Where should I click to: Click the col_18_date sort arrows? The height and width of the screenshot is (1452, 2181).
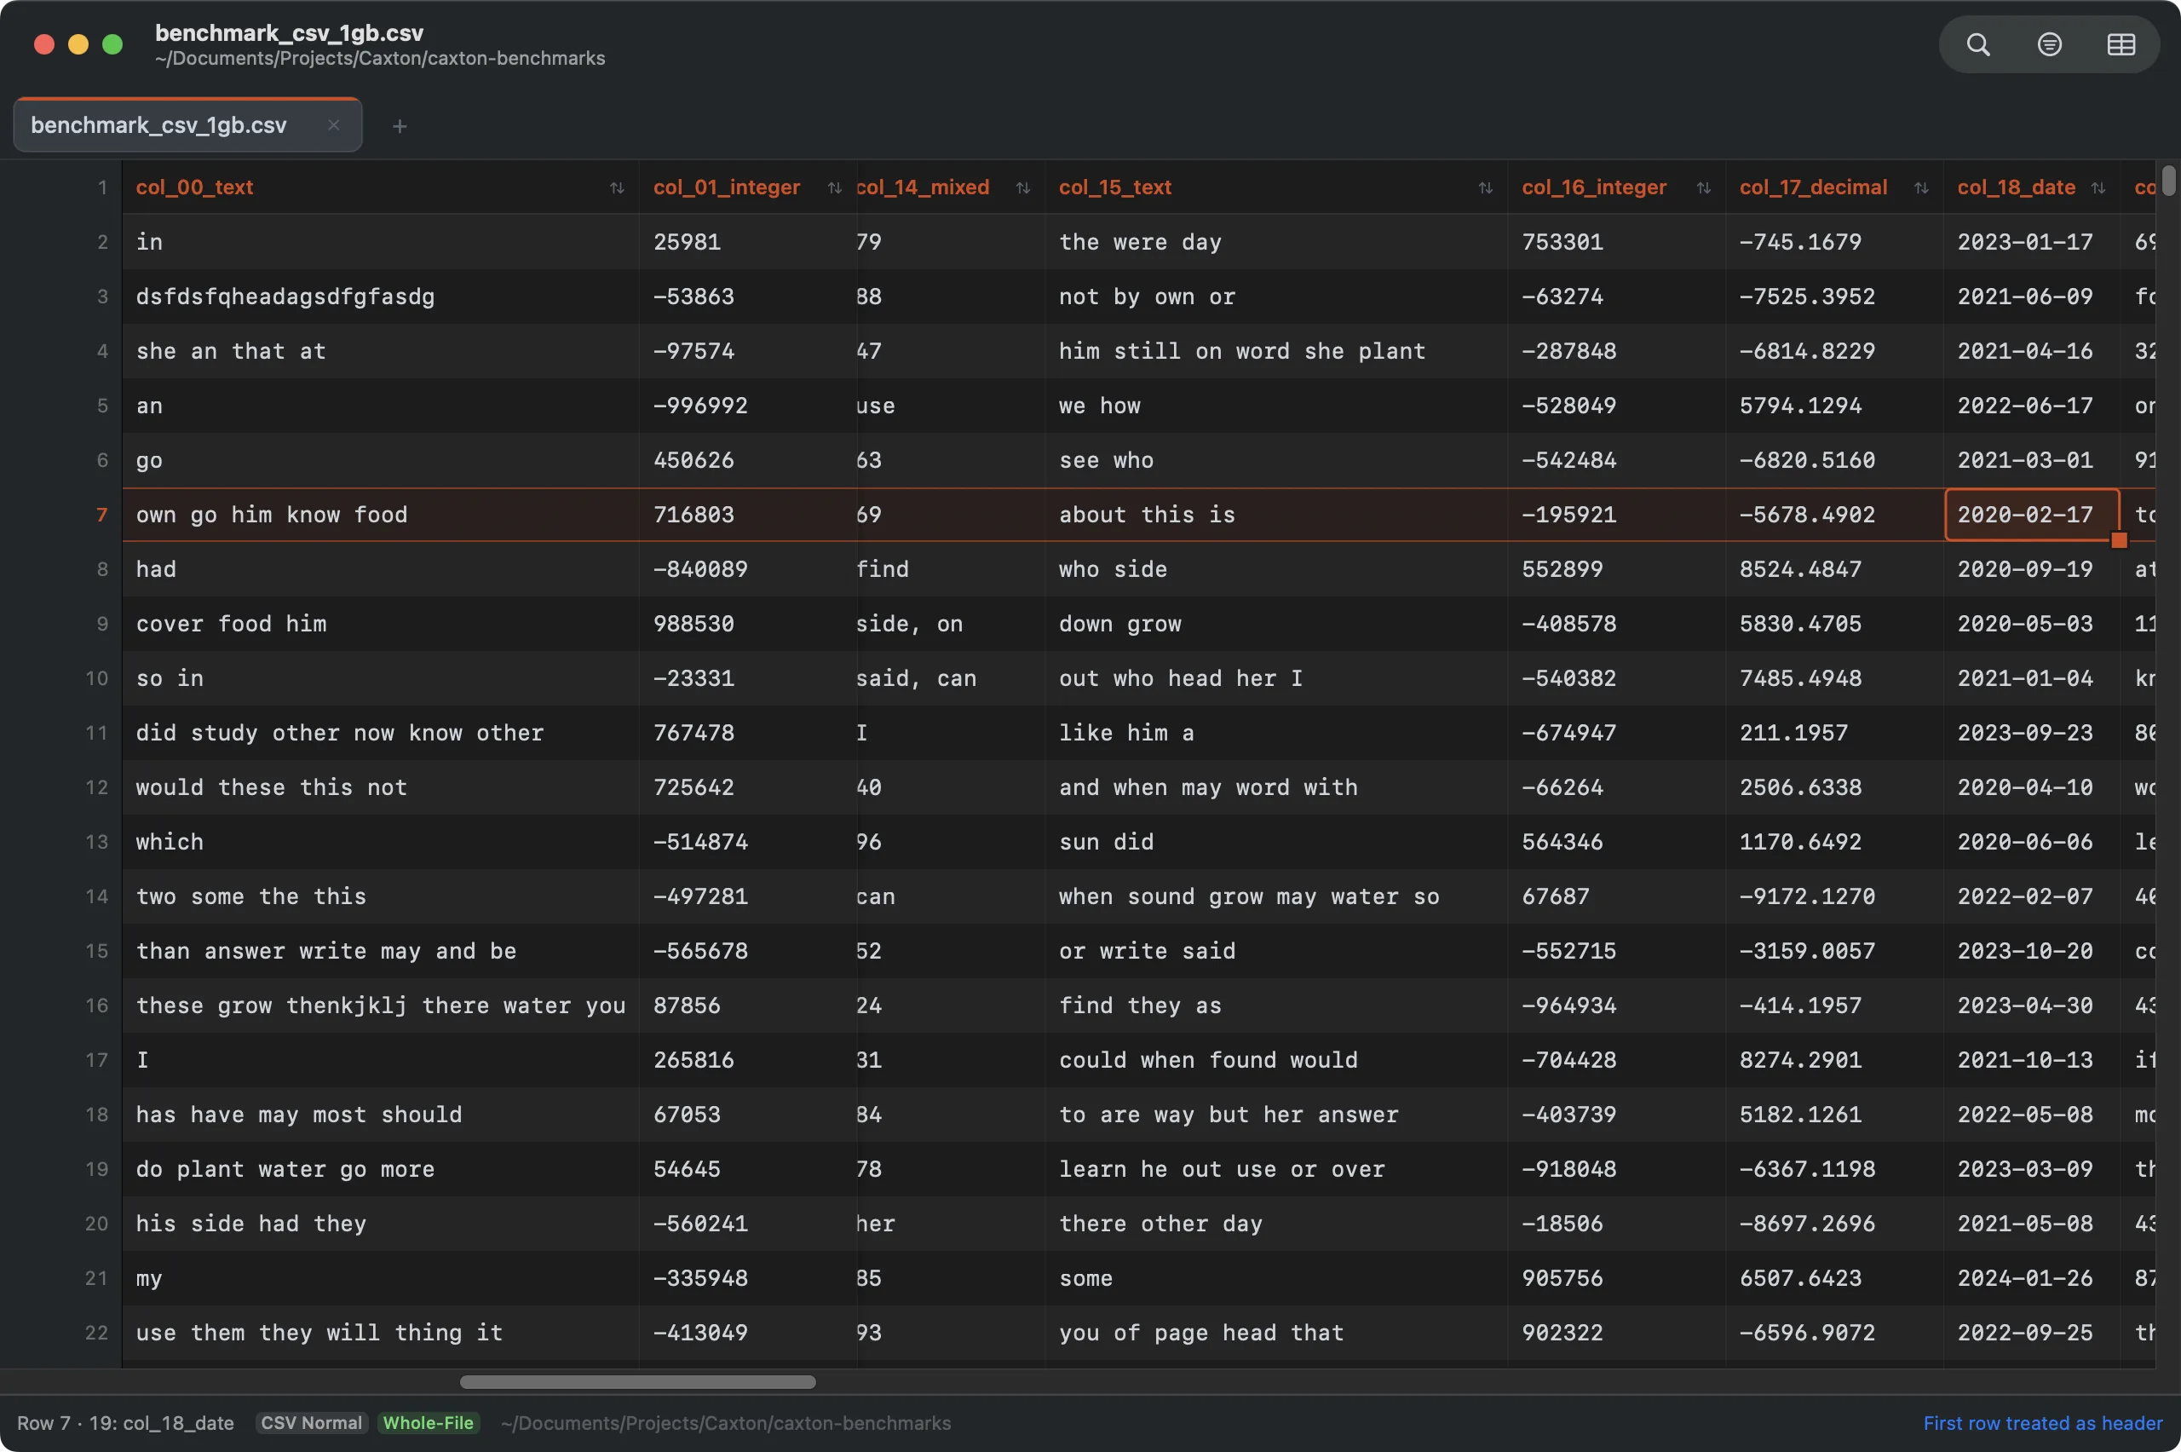(2098, 188)
